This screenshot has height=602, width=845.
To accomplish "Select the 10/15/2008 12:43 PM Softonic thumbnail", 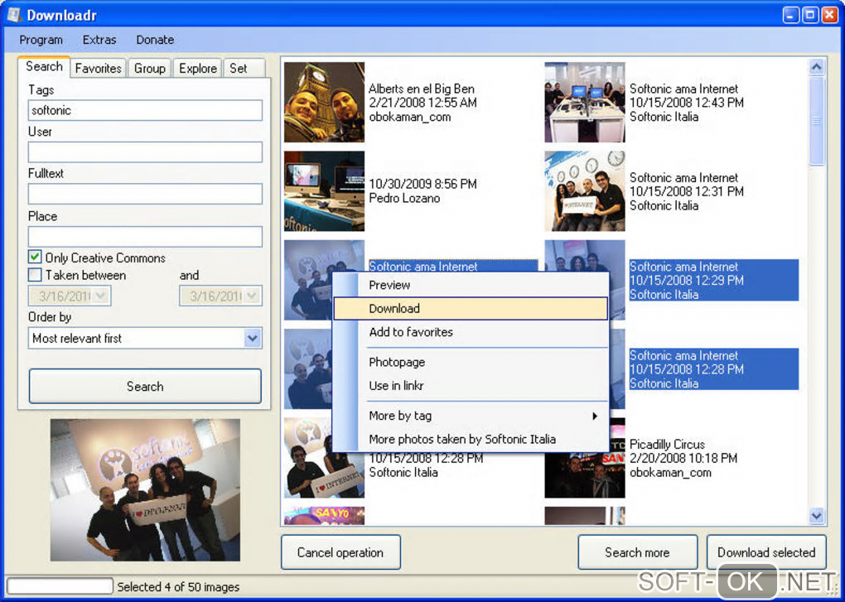I will coord(585,103).
